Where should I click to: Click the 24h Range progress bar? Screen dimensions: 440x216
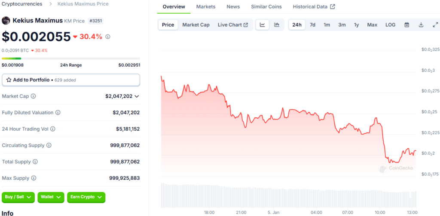(x=71, y=59)
